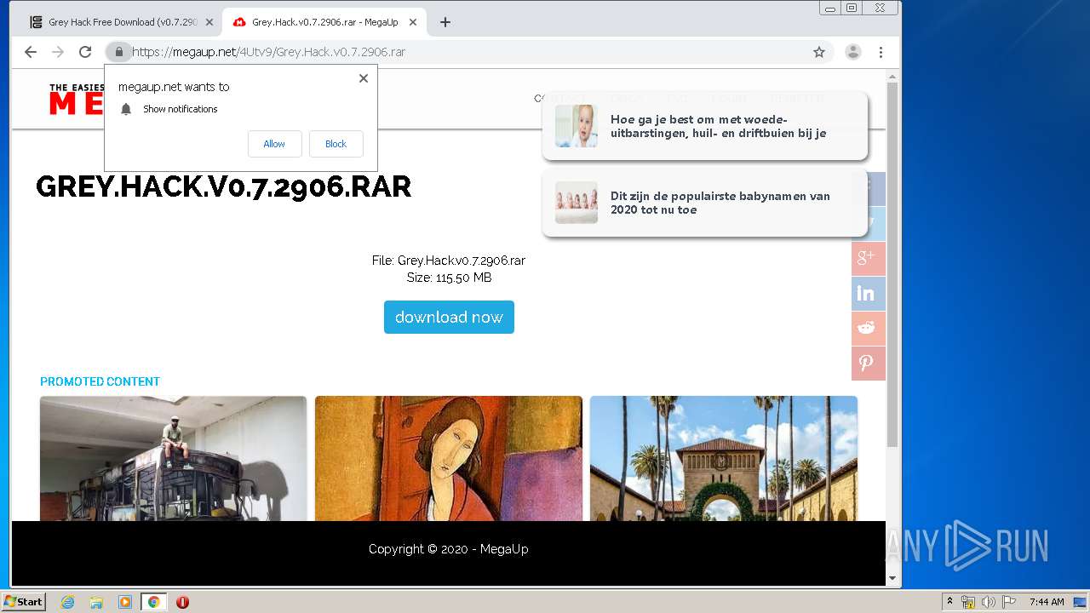Open the bus promoted content image
The image size is (1090, 613).
click(x=173, y=458)
